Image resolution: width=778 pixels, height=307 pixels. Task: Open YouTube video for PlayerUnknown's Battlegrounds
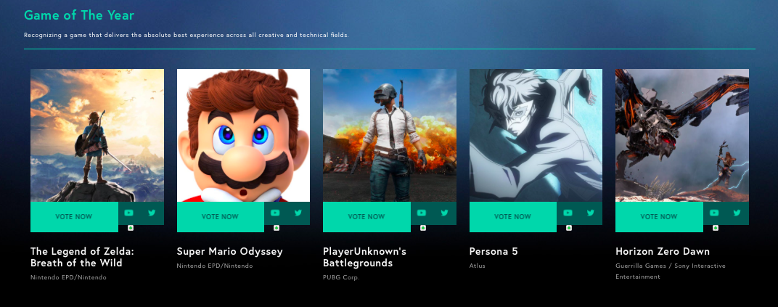(x=422, y=213)
